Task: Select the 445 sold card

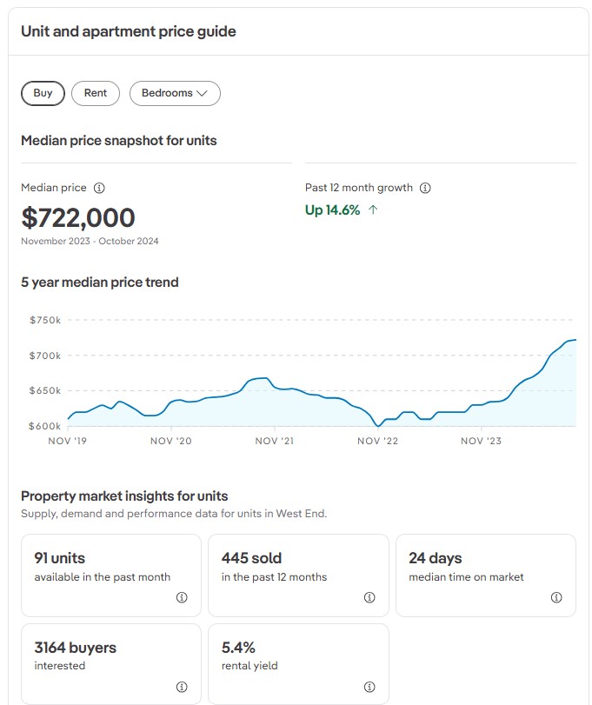Action: tap(298, 575)
